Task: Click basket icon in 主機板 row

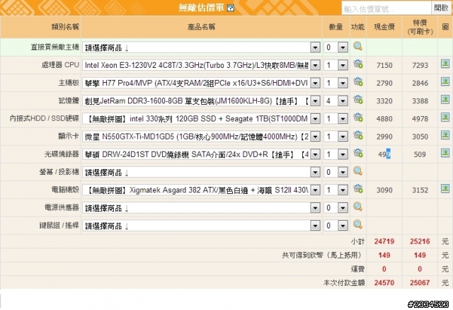Action: (x=358, y=82)
